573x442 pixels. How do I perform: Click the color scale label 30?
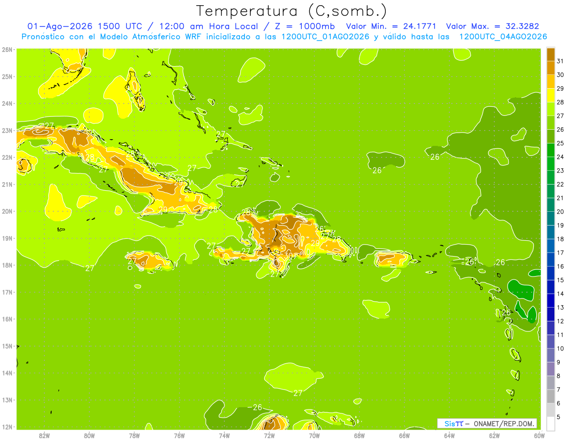coord(561,74)
